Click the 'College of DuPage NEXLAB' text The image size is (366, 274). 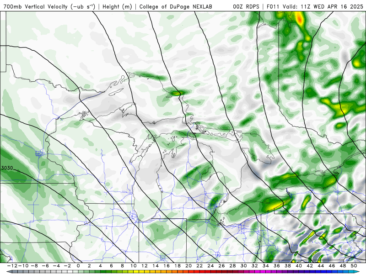(x=176, y=7)
